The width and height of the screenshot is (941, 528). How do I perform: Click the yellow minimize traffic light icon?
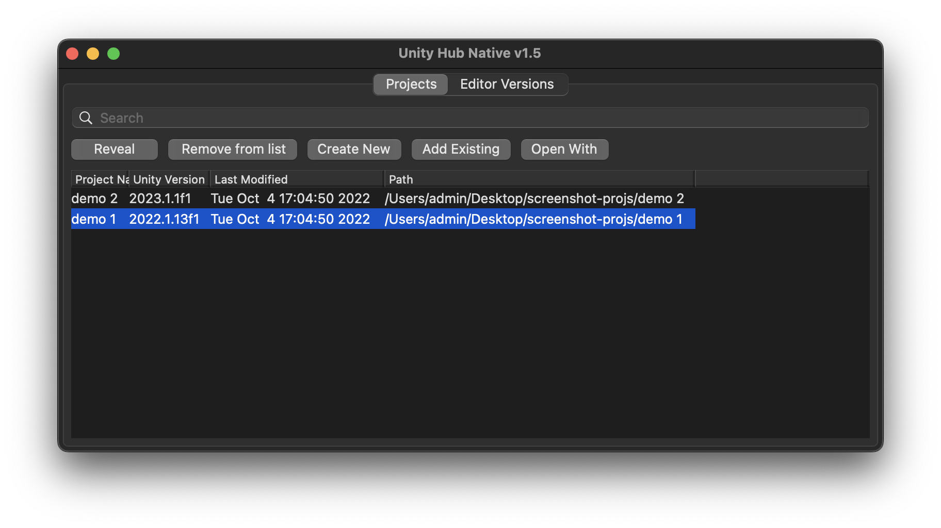click(x=92, y=53)
